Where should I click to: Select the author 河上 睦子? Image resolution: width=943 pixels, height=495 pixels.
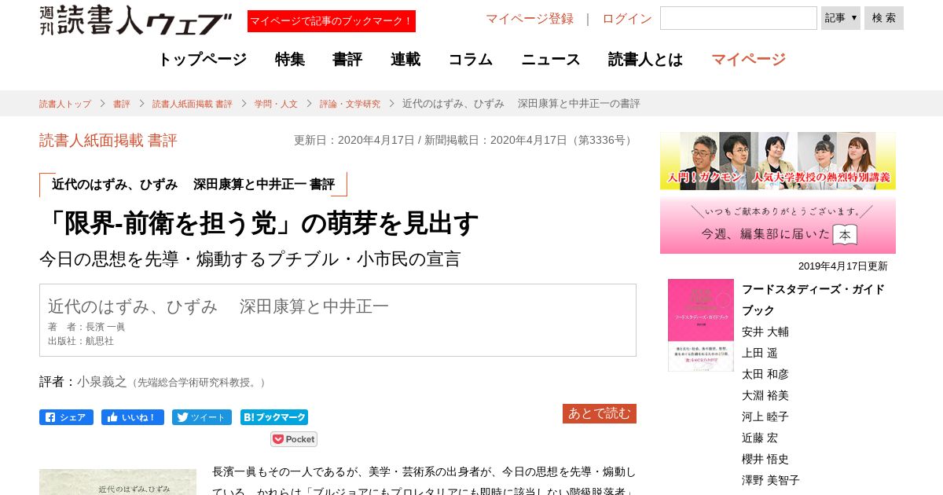click(765, 417)
